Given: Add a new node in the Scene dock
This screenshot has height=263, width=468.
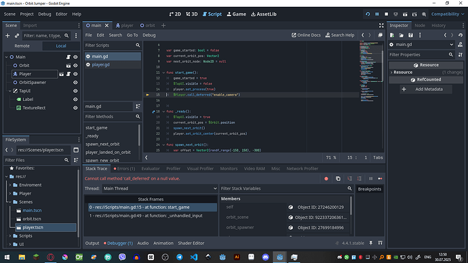Looking at the screenshot, I should [x=7, y=35].
